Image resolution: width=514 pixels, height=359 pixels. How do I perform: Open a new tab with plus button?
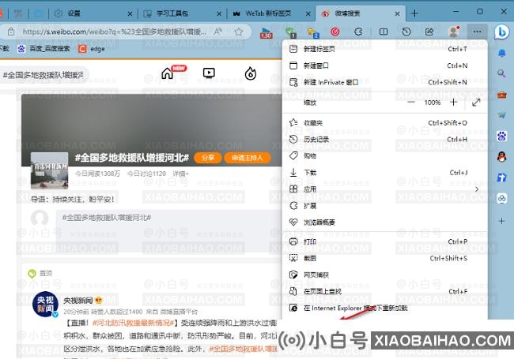click(414, 13)
